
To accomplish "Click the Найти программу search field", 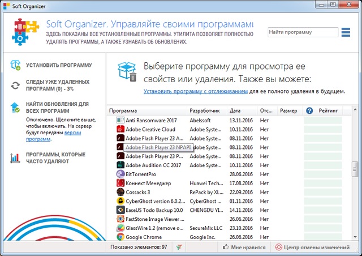I will tap(303, 32).
